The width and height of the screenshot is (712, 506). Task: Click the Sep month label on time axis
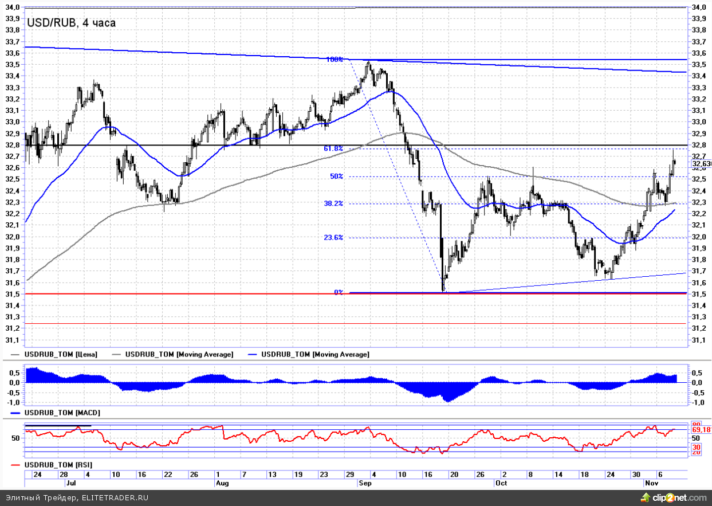point(364,483)
